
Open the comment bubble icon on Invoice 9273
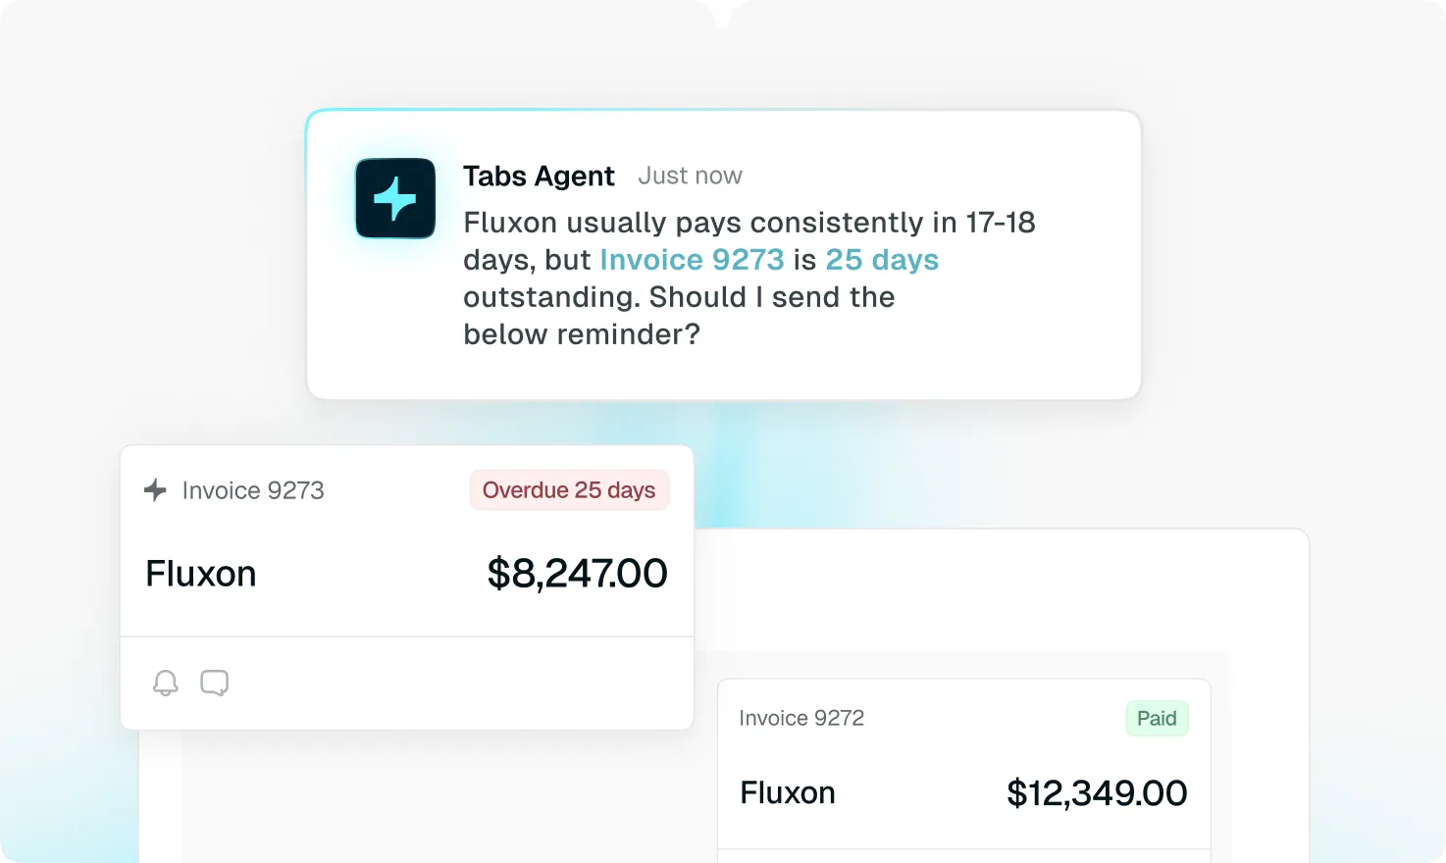[x=214, y=683]
